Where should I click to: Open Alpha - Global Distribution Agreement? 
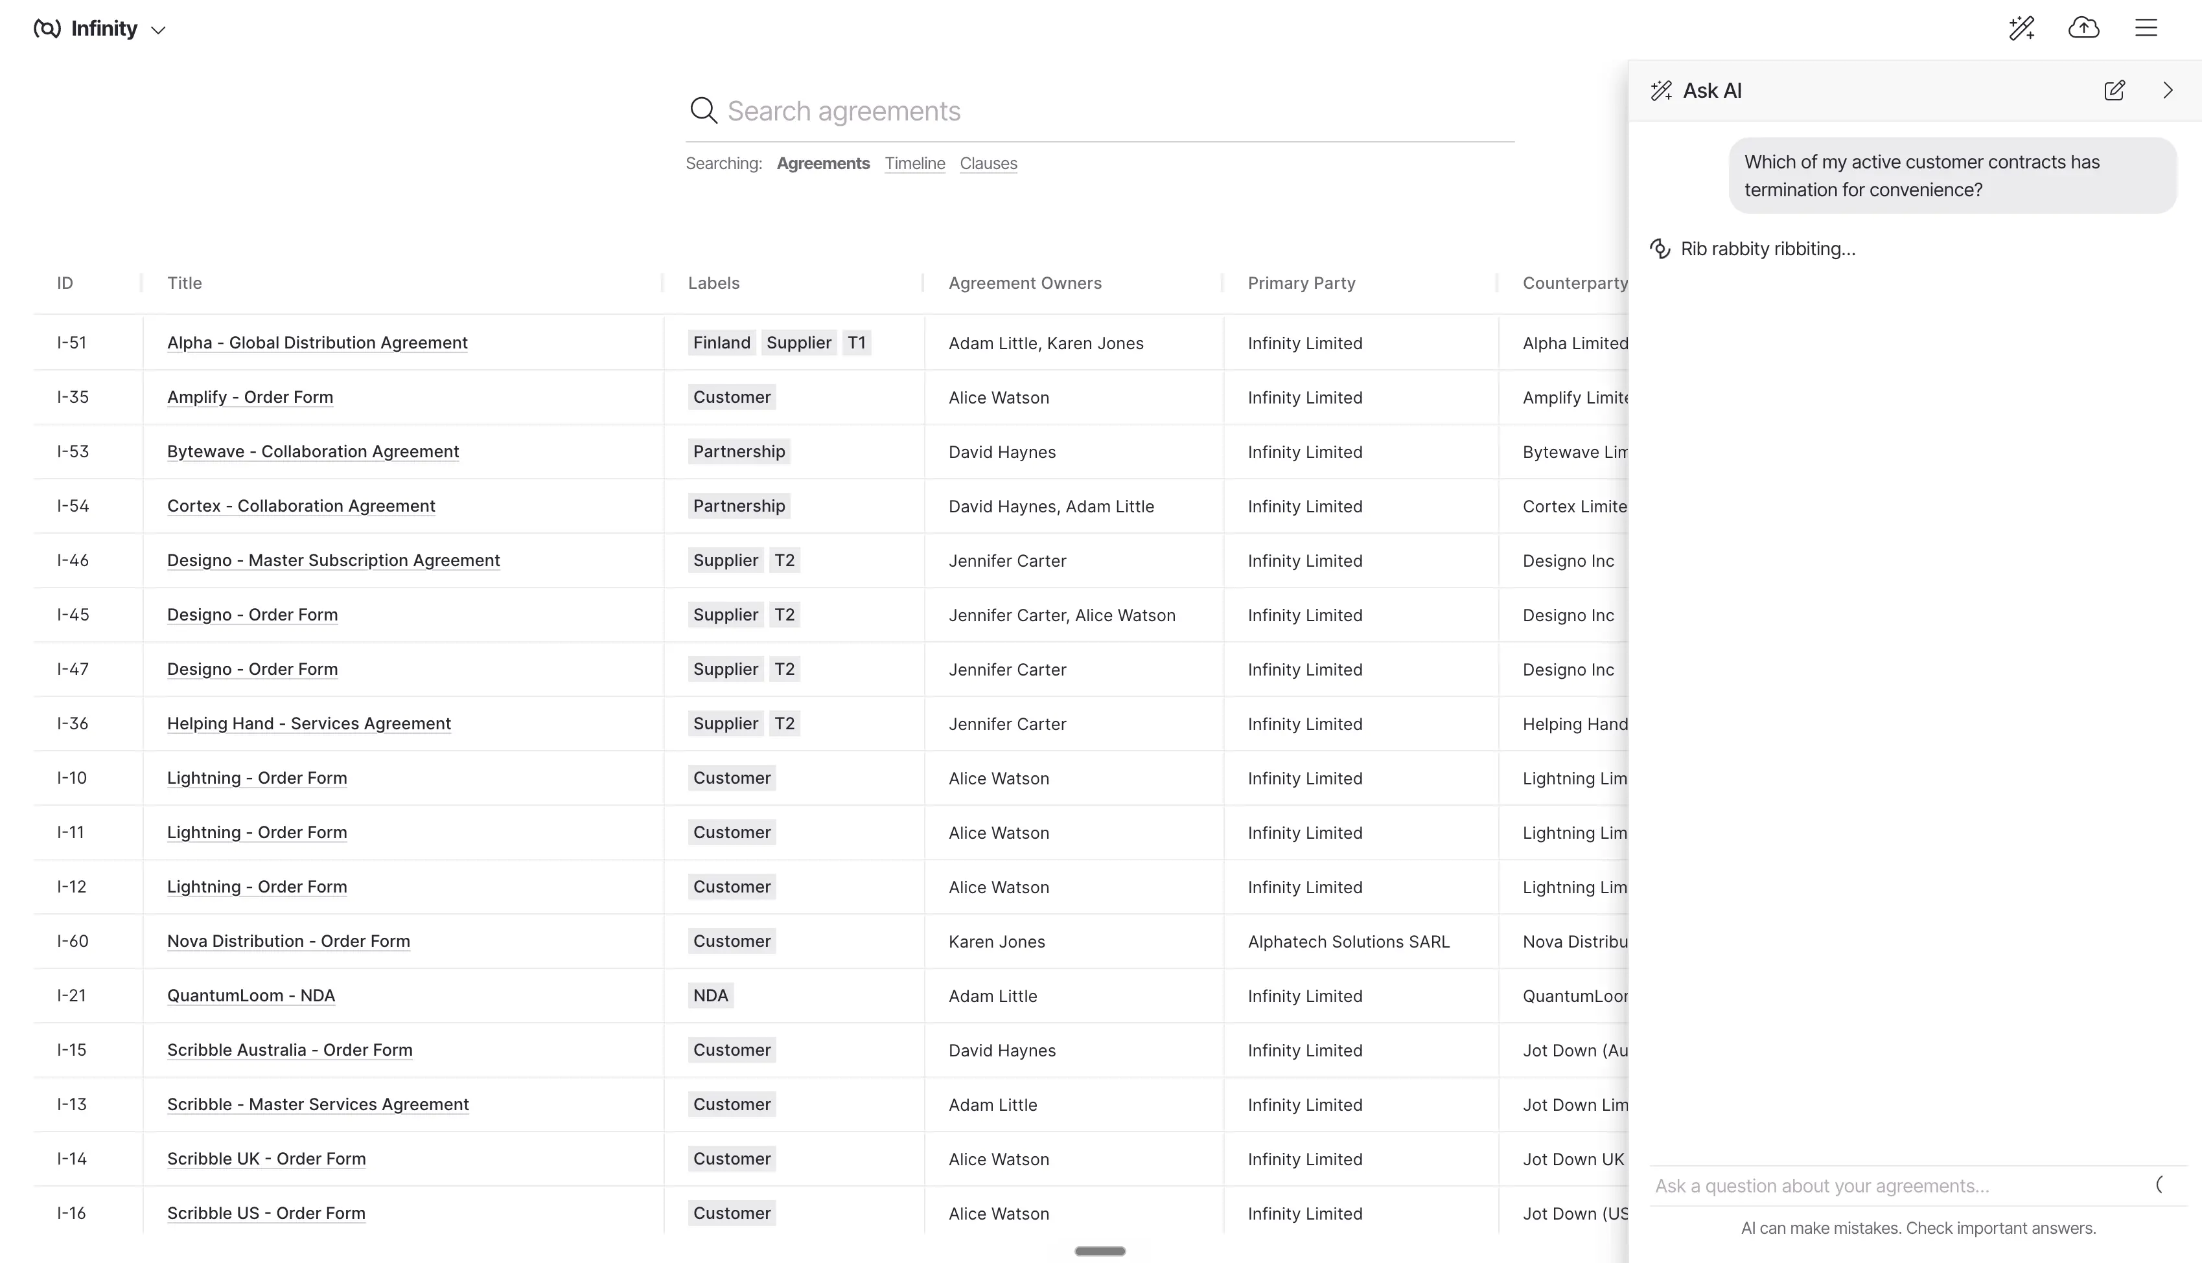[317, 343]
